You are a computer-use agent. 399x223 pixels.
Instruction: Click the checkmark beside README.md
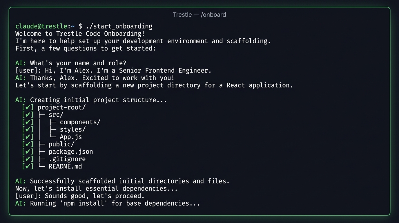28,166
